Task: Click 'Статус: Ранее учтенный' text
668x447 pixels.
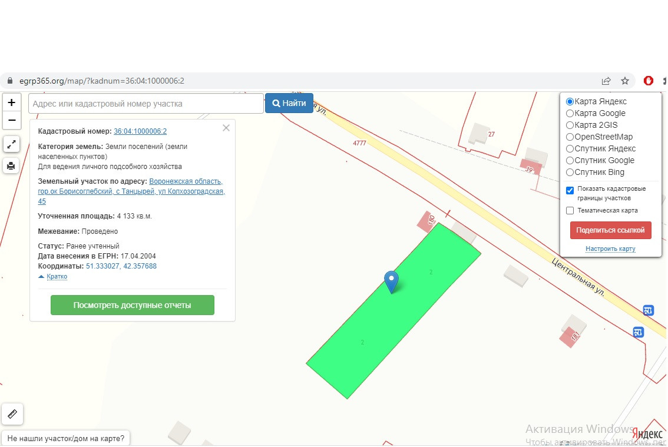Action: [x=78, y=246]
